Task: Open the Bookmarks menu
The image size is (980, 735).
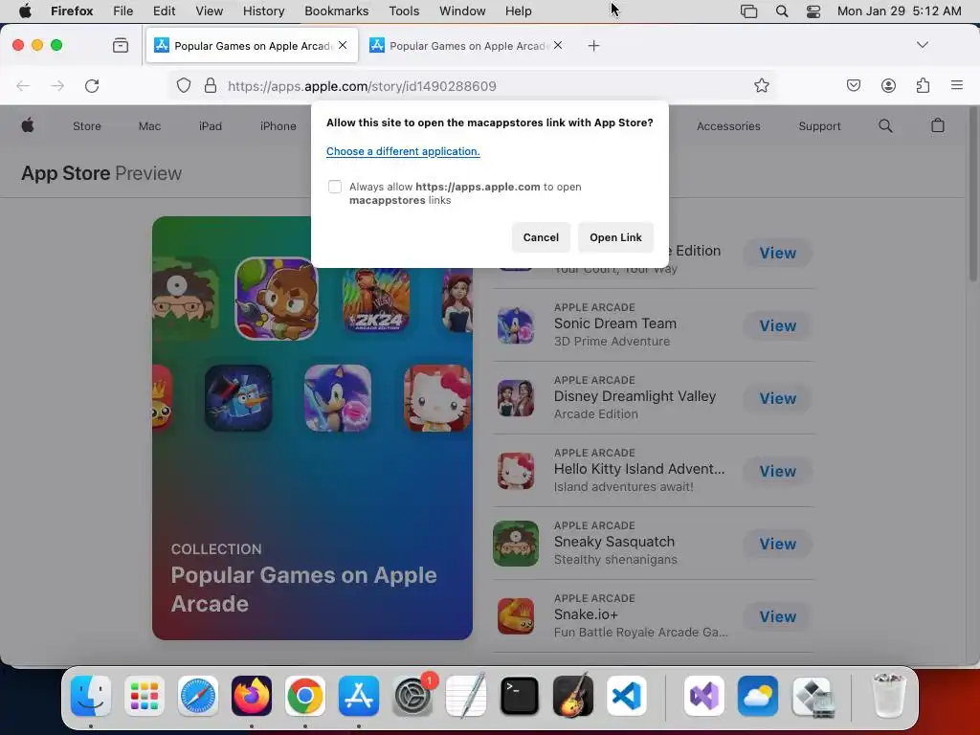Action: (336, 11)
